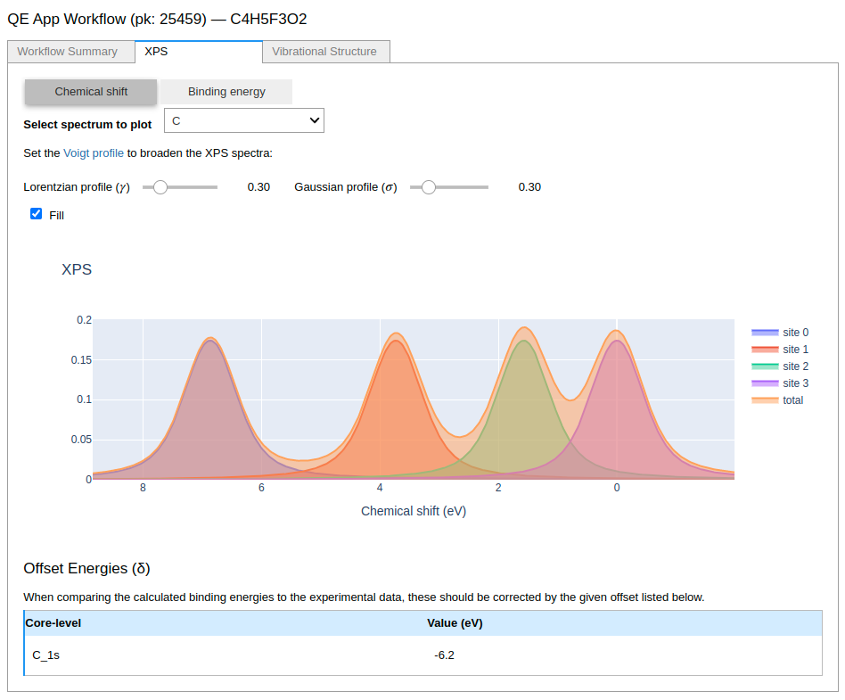
Task: Click the Lorentzian profile slider handle
Action: 160,187
